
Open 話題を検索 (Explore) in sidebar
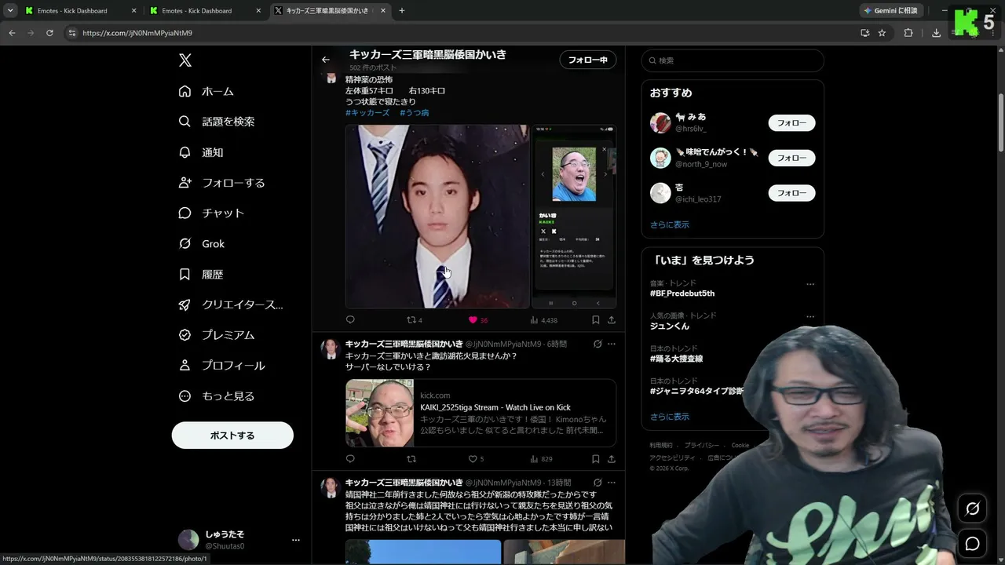pos(217,122)
